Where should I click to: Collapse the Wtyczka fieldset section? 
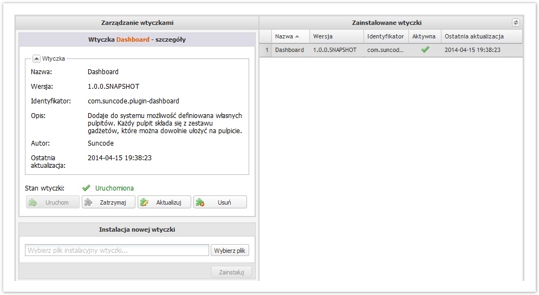[x=36, y=58]
